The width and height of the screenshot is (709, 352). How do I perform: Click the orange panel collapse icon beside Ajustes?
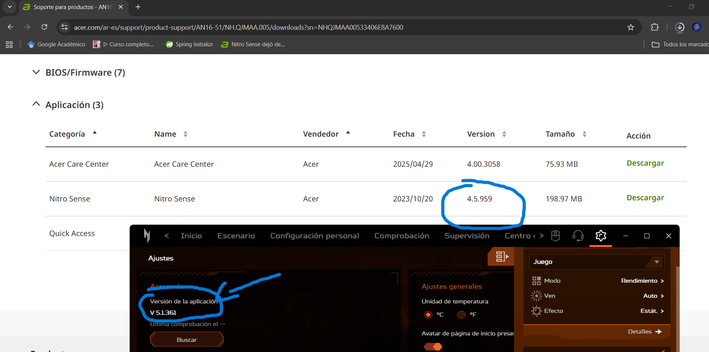(x=501, y=257)
